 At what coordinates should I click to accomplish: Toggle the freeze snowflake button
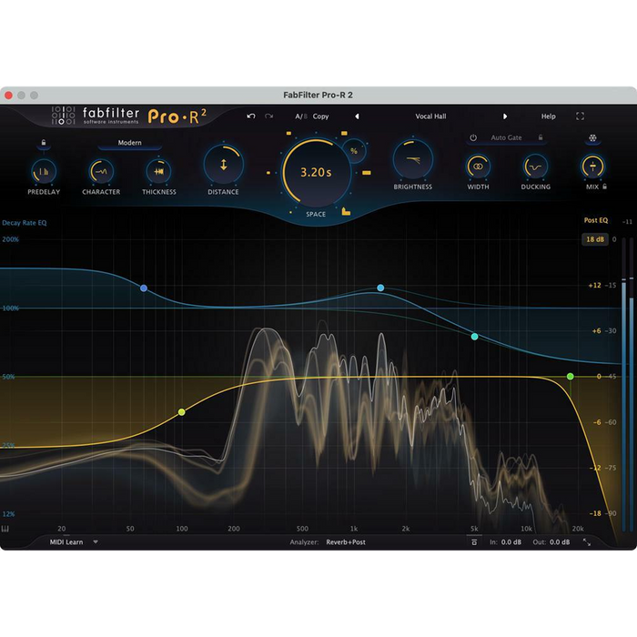coord(592,138)
